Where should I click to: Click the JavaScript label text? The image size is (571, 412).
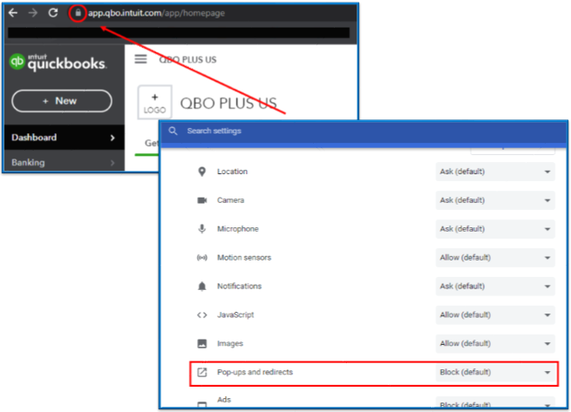235,314
